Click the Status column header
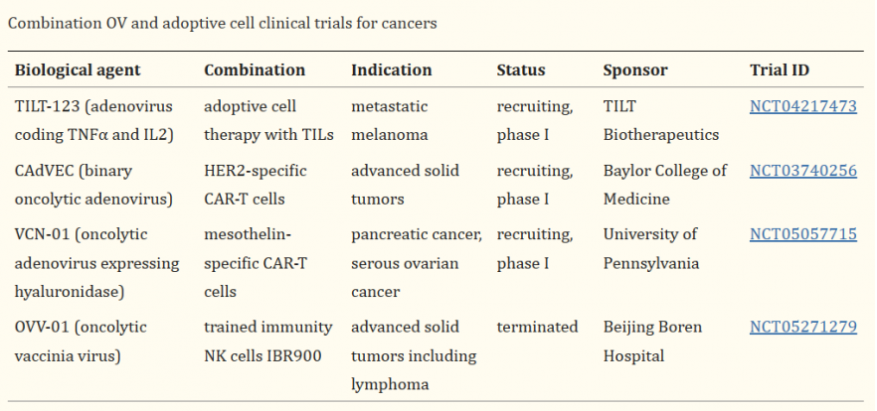This screenshot has width=877, height=411. (x=521, y=70)
